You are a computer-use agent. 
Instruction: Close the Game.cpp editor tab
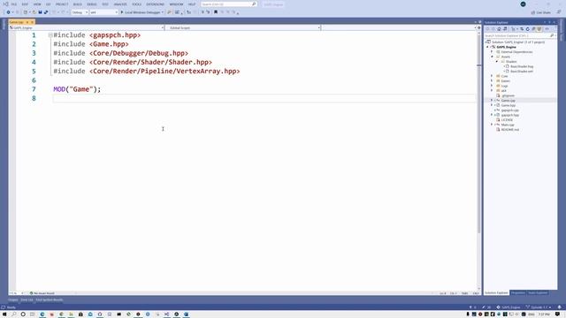pos(32,22)
